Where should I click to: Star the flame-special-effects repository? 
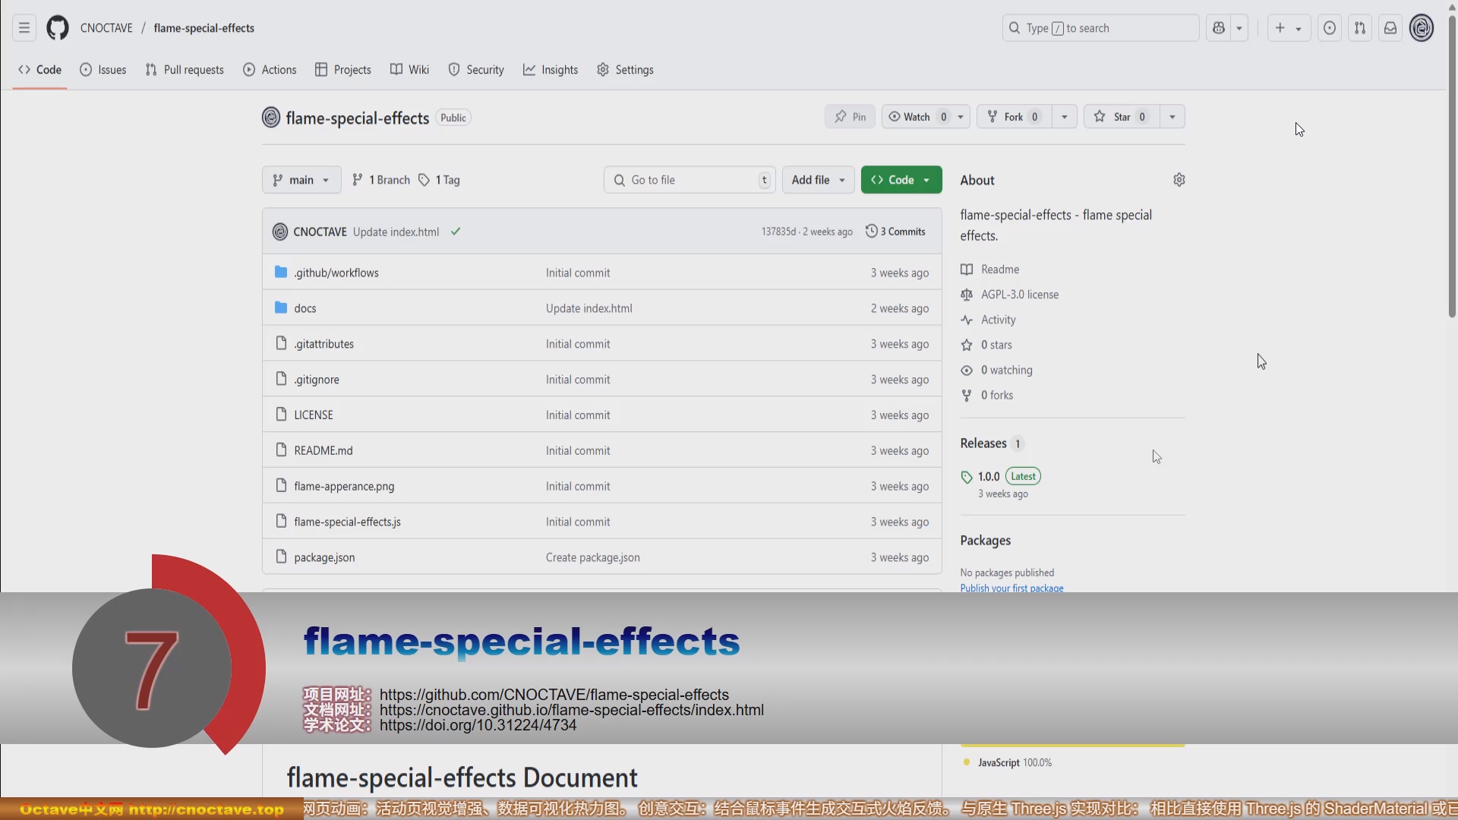pyautogui.click(x=1122, y=117)
